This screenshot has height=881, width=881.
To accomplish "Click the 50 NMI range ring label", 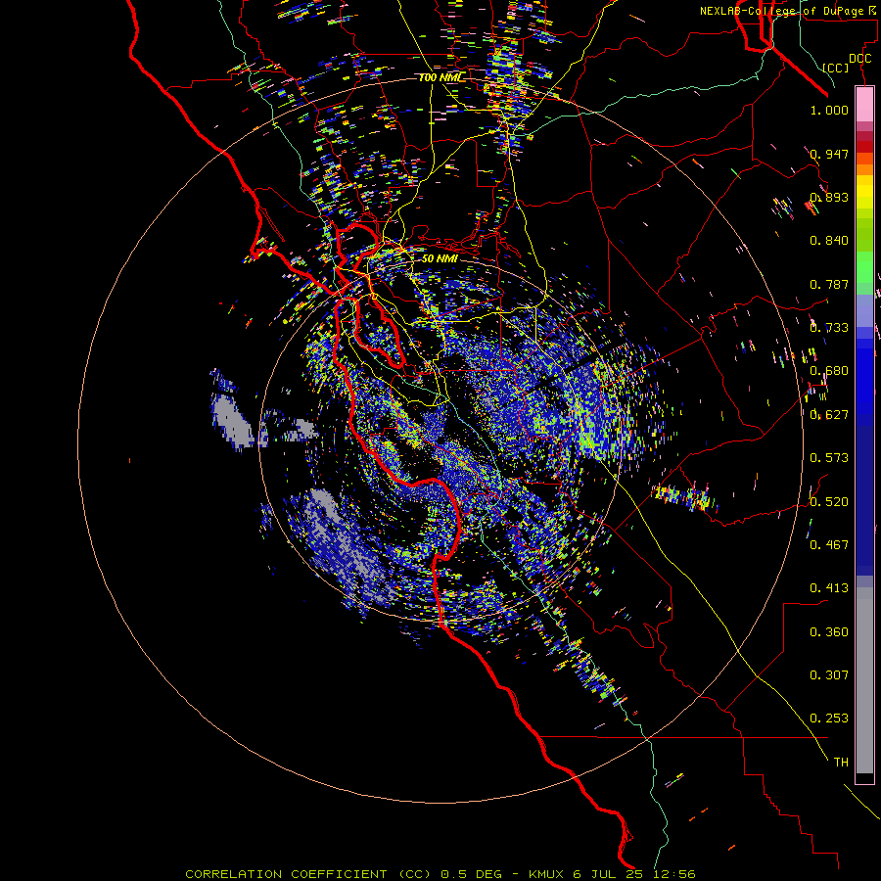I will coord(440,258).
